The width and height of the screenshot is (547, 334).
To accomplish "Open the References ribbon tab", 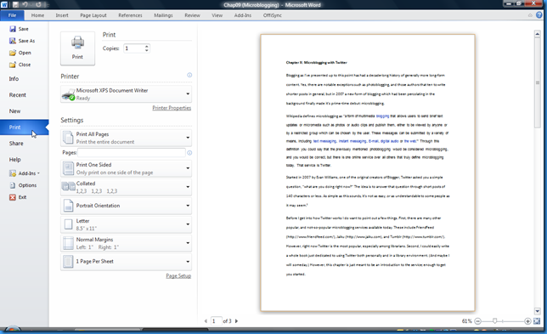I will (x=130, y=15).
